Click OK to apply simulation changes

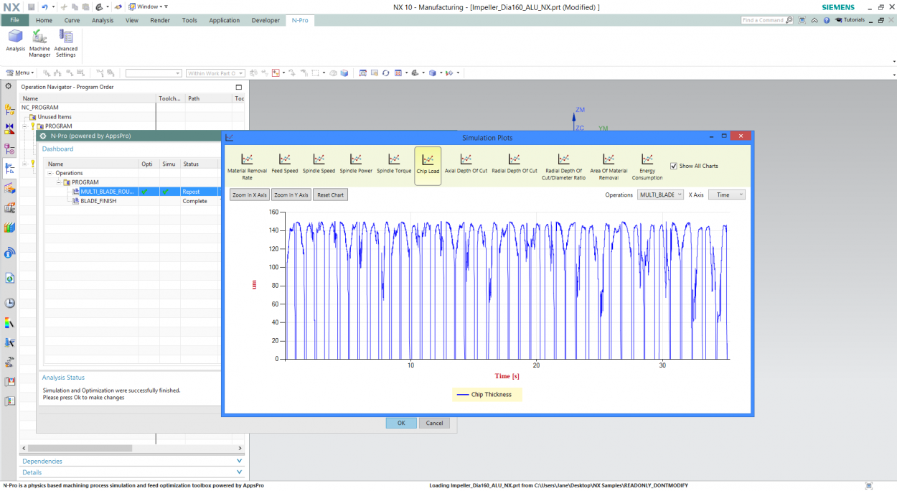(x=400, y=423)
